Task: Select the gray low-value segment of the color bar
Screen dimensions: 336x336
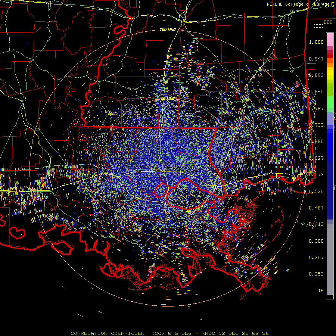Action: click(330, 259)
